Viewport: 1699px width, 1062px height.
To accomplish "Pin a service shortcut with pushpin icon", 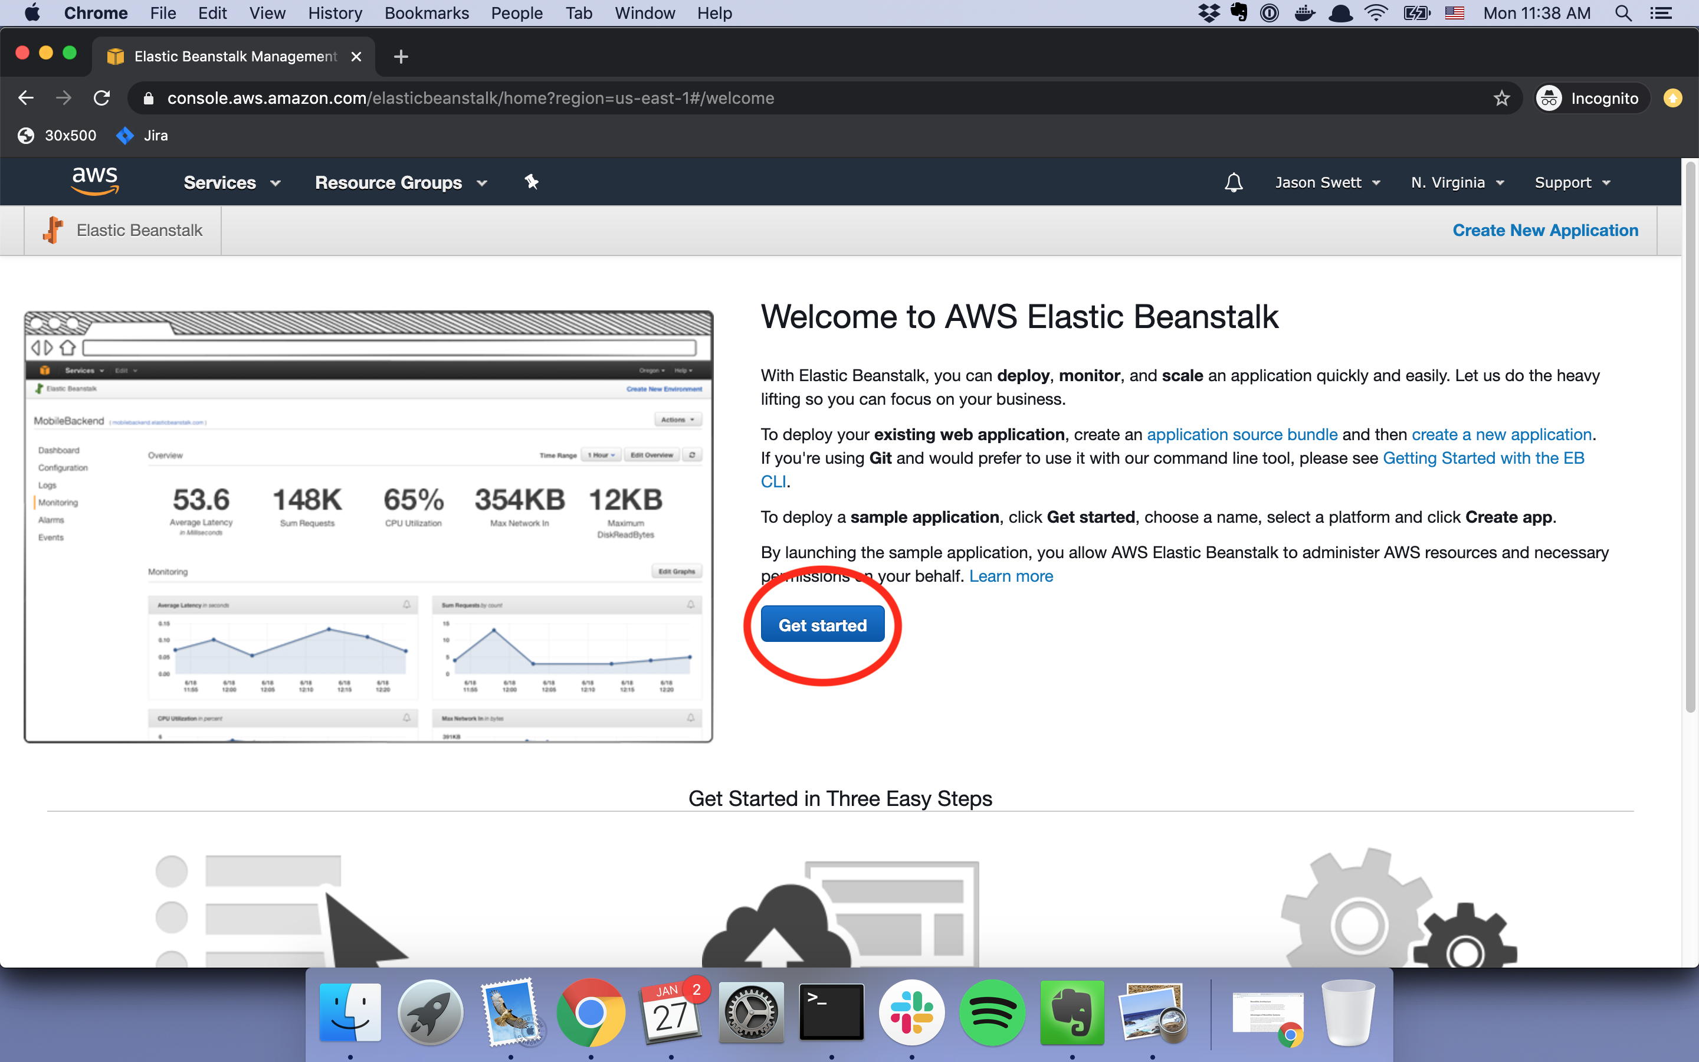I will pyautogui.click(x=532, y=182).
